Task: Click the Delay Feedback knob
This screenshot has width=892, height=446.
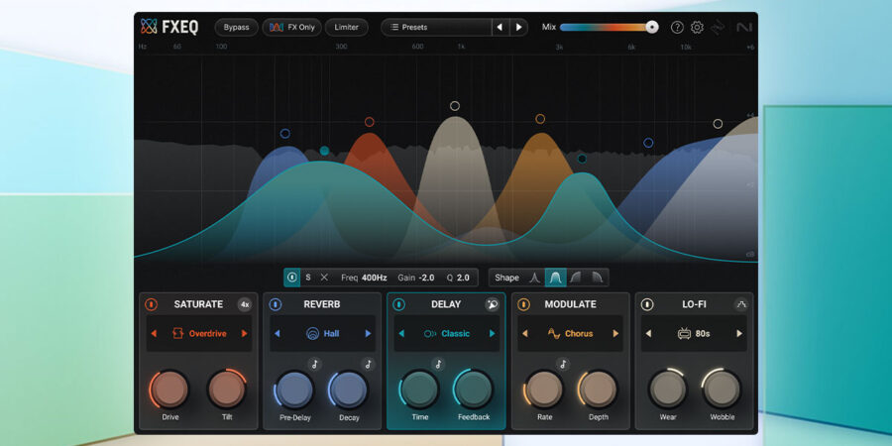Action: [x=474, y=390]
